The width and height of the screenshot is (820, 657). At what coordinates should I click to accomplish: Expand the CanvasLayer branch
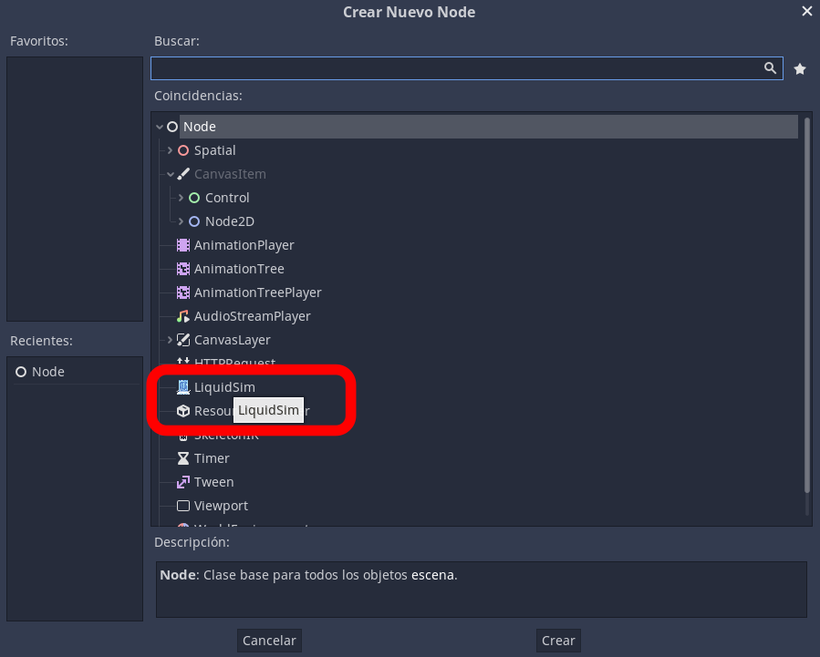[170, 340]
